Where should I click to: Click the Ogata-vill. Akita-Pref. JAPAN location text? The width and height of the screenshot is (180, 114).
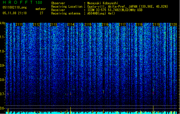coord(128,7)
